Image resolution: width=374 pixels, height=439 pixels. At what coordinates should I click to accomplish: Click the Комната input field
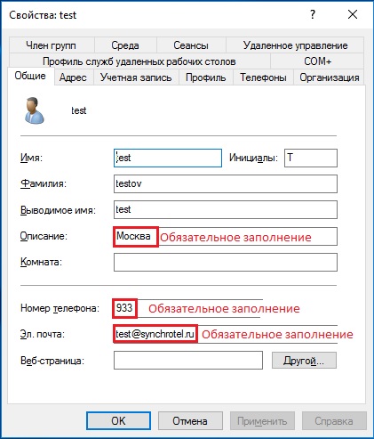(x=226, y=262)
